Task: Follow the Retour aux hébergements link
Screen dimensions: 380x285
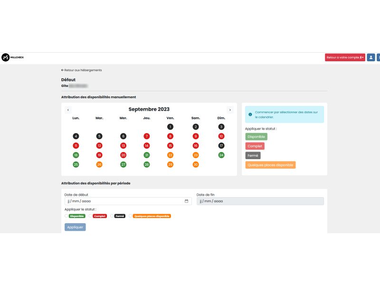Action: 81,70
